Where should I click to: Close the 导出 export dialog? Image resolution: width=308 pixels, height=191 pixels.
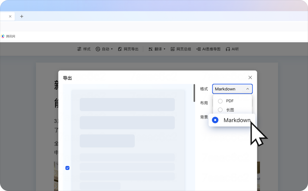tap(250, 77)
